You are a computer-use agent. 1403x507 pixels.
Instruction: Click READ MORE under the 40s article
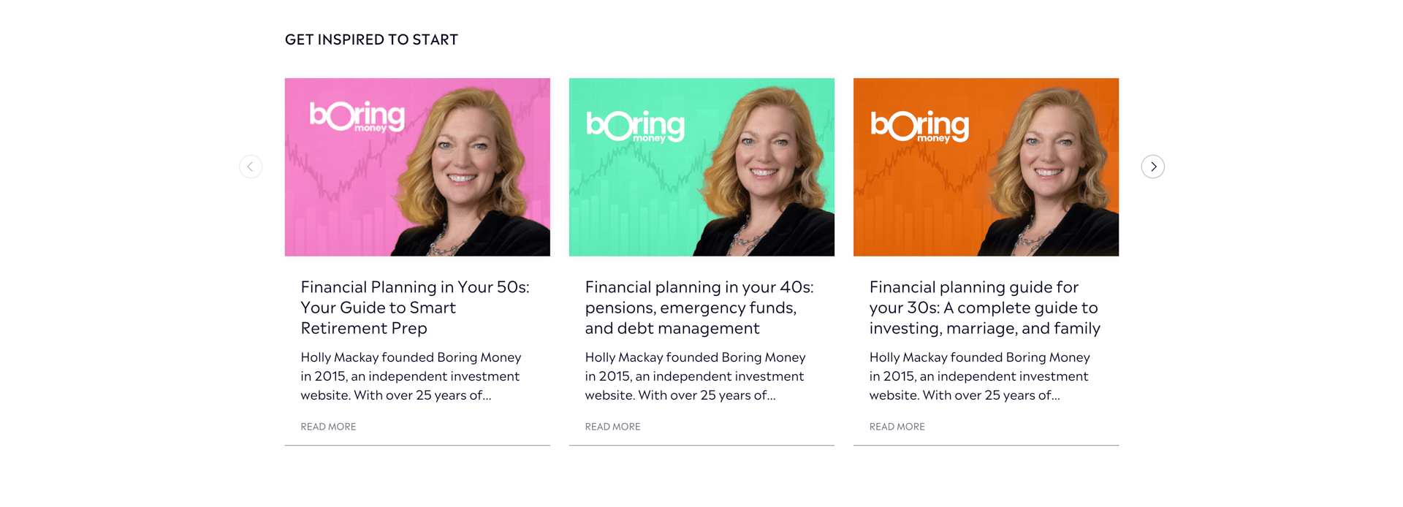tap(612, 427)
